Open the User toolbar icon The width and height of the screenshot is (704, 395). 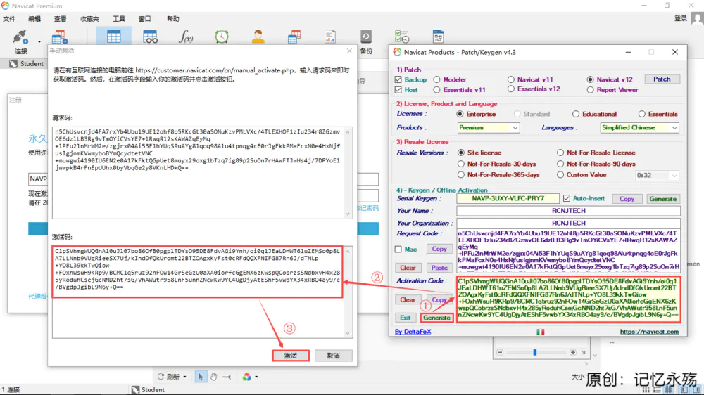pyautogui.click(x=258, y=37)
